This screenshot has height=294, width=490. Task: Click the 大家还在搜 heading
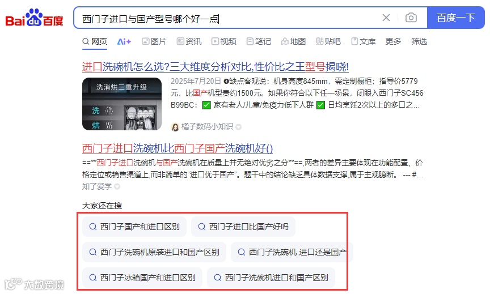coord(102,206)
